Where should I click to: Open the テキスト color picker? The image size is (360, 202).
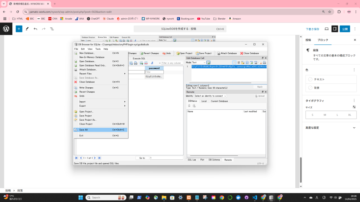click(x=331, y=79)
